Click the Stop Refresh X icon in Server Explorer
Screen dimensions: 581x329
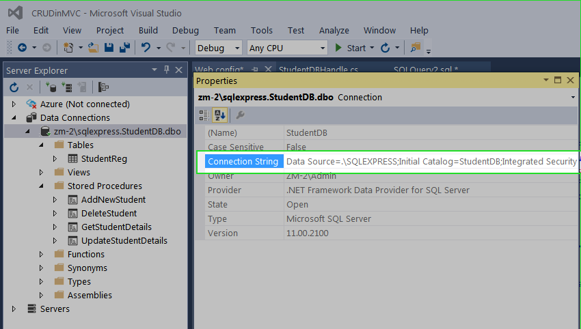(29, 87)
